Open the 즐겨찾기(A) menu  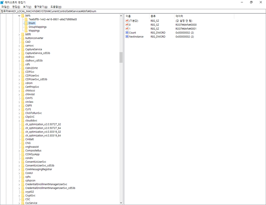(x=41, y=7)
